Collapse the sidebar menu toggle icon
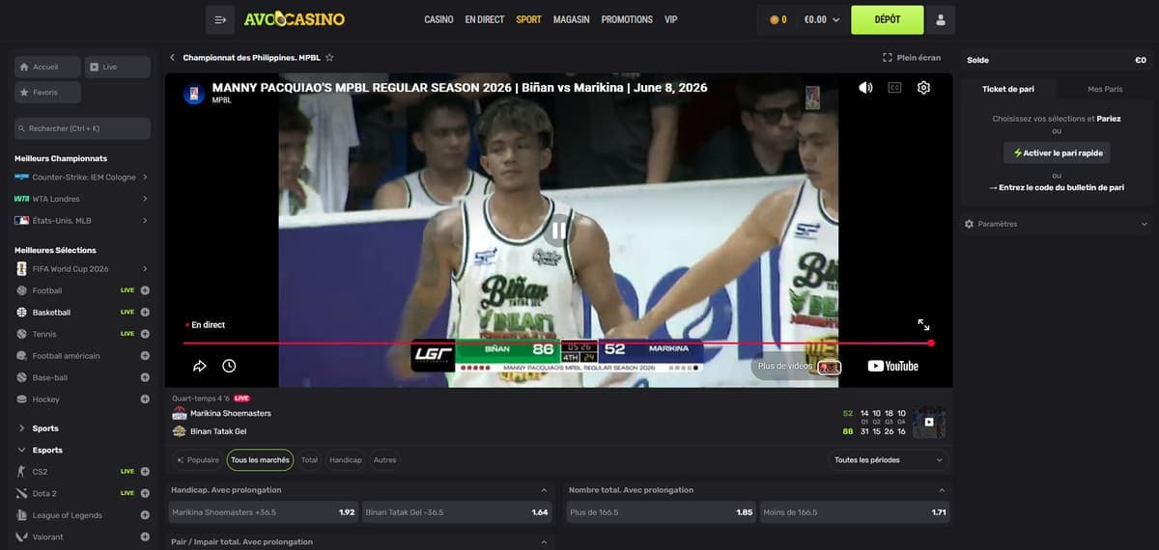The image size is (1159, 550). 220,19
